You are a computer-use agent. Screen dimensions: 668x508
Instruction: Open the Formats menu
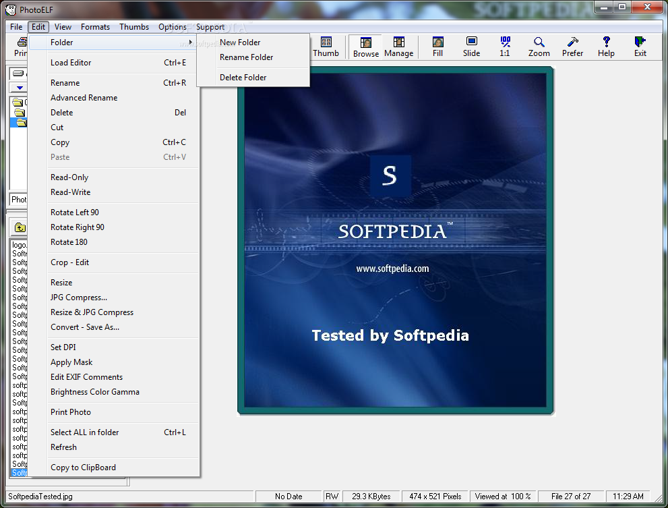95,27
